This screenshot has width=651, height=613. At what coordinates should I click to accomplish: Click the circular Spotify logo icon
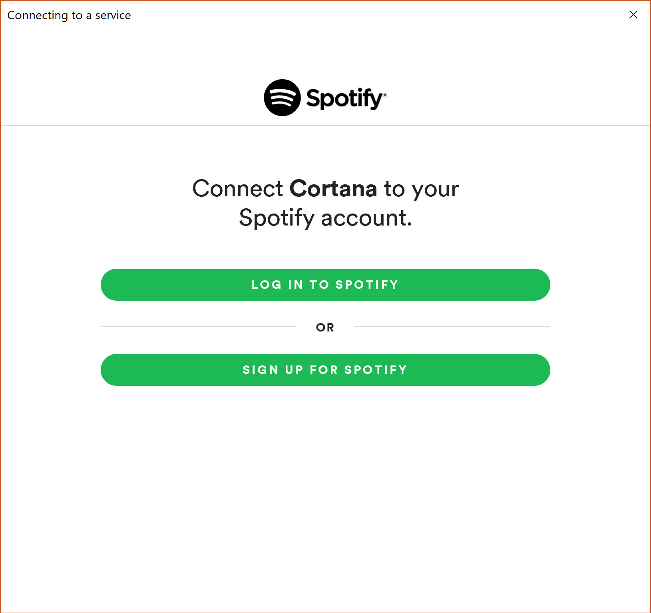(282, 98)
